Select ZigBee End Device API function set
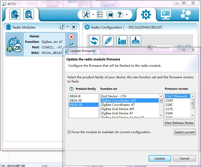Viewport: 201px width, 167px height. pyautogui.click(x=130, y=109)
